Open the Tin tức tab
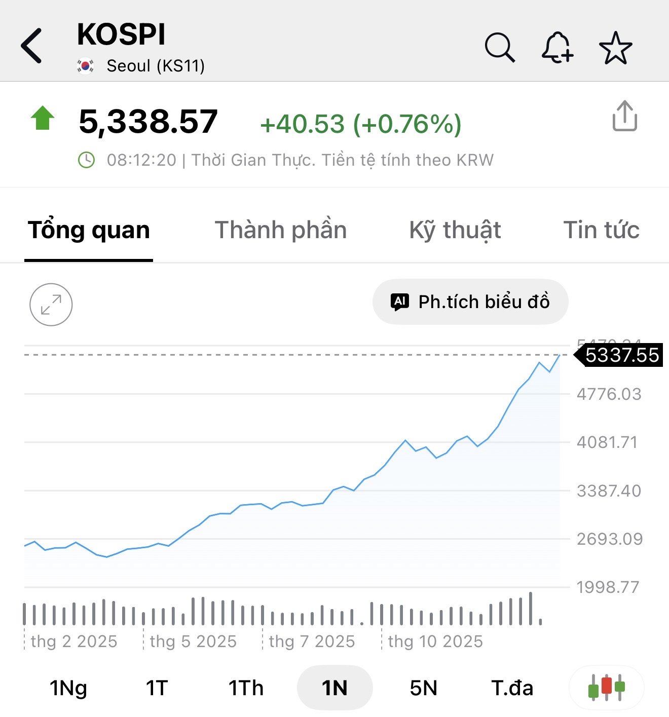 pos(601,230)
